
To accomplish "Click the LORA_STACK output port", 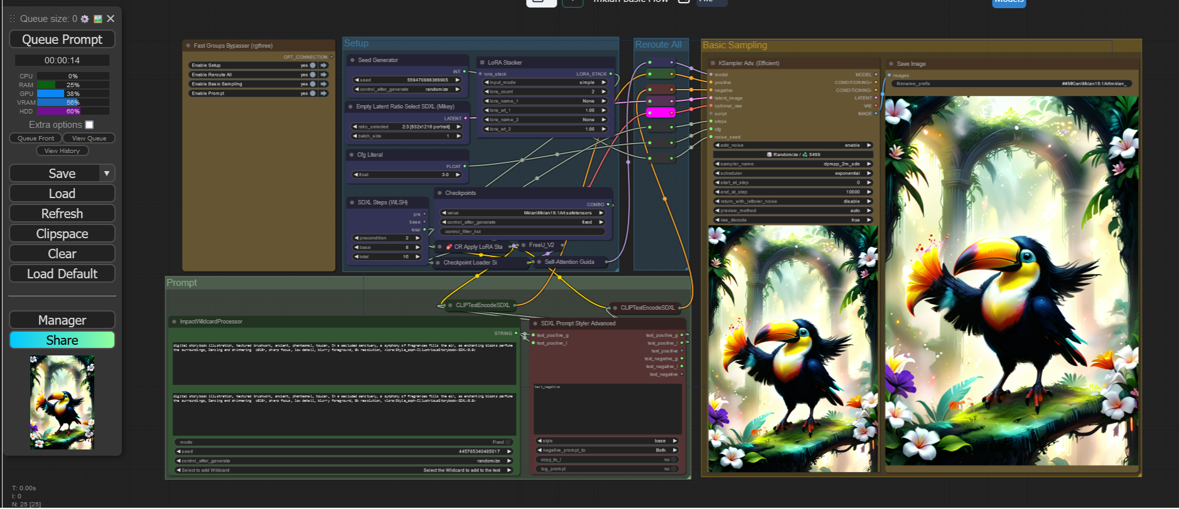I will click(x=611, y=74).
